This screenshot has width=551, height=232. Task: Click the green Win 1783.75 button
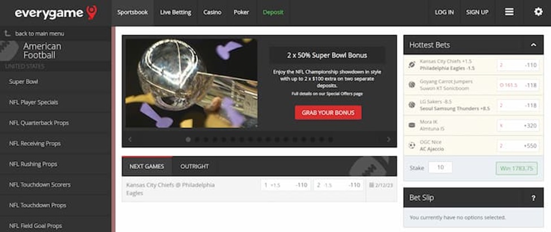pos(517,168)
